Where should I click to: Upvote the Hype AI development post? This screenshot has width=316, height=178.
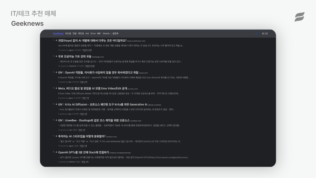tap(56, 40)
